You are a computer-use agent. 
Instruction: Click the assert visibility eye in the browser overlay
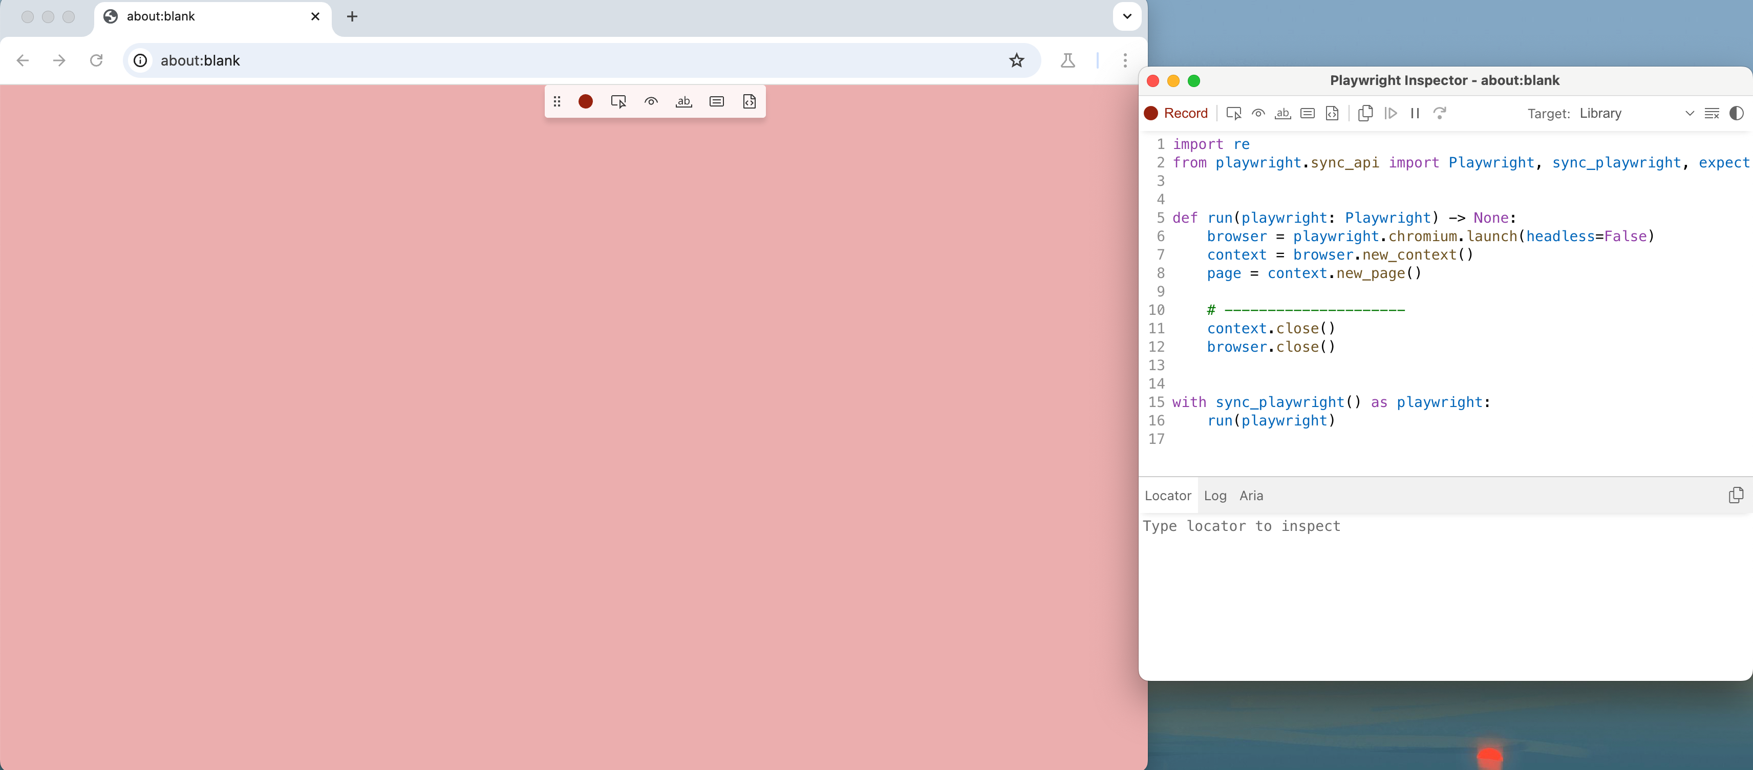(x=651, y=101)
